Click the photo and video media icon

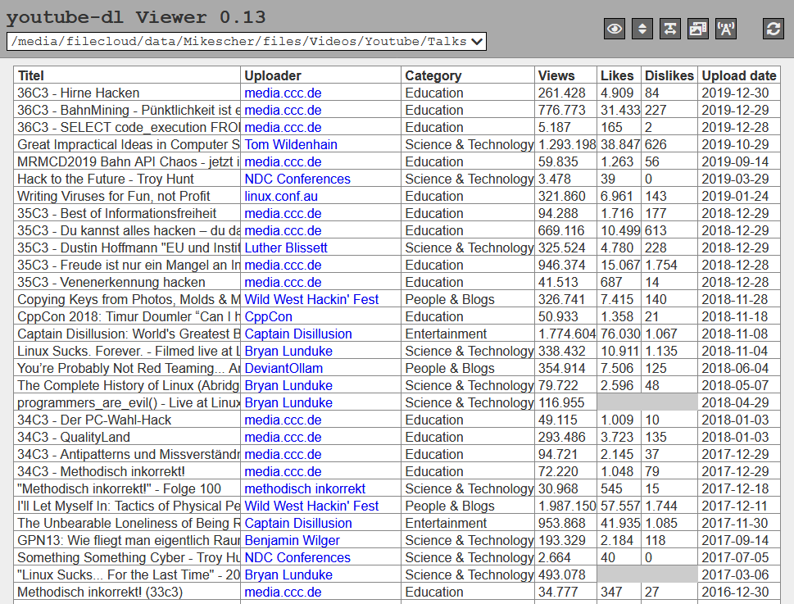coord(698,29)
